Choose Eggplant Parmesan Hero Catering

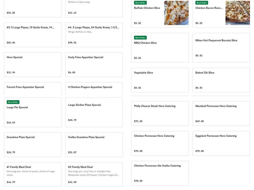click(x=221, y=143)
